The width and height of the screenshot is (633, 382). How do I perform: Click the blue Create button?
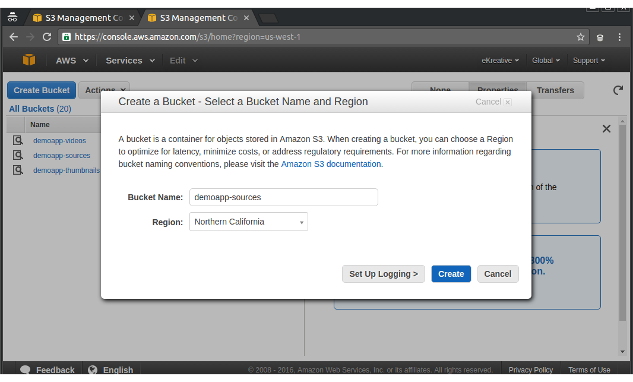pyautogui.click(x=451, y=274)
